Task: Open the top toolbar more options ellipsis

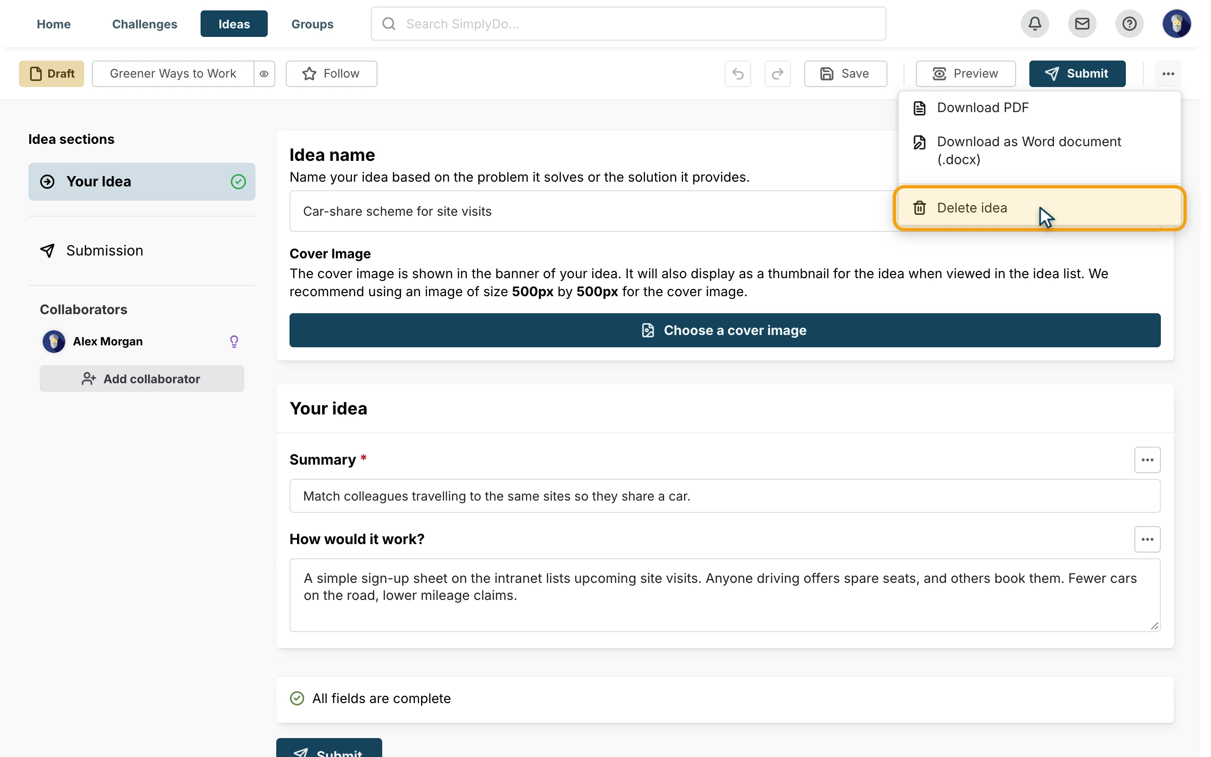Action: click(x=1168, y=74)
